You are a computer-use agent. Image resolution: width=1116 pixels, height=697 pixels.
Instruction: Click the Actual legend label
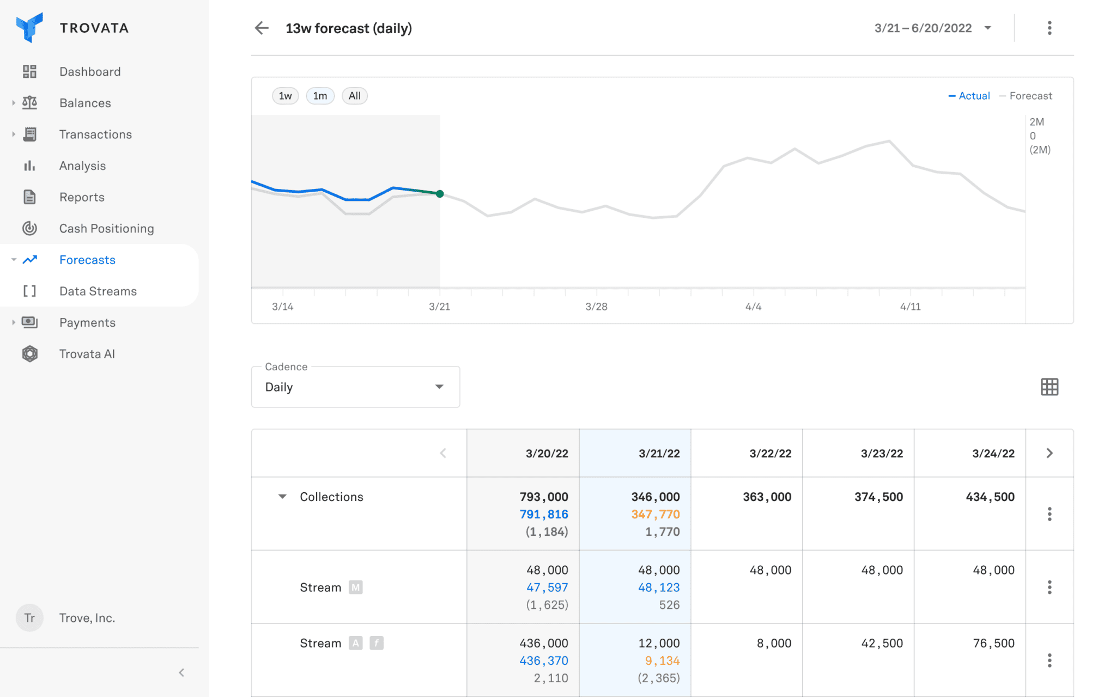click(x=974, y=96)
